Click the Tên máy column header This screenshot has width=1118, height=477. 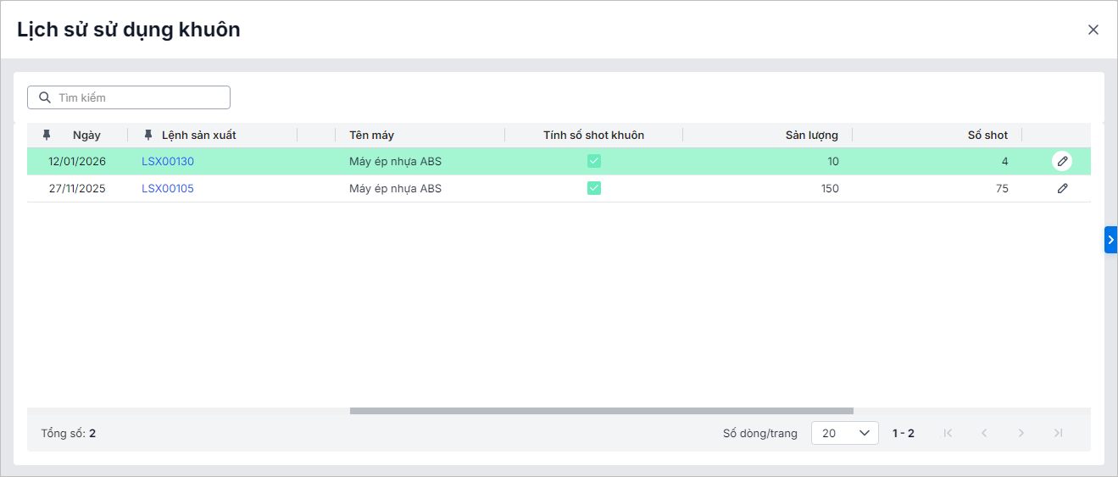(371, 135)
